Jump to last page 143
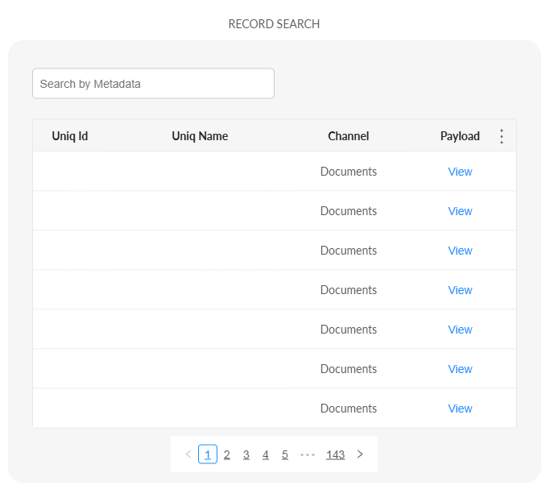 click(x=335, y=454)
